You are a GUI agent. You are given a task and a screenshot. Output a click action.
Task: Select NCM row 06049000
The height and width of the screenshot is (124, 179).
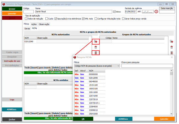click(x=90, y=81)
